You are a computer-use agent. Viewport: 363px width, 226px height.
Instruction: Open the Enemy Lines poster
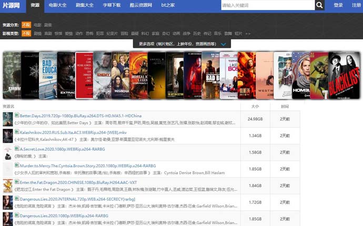[x=102, y=75]
